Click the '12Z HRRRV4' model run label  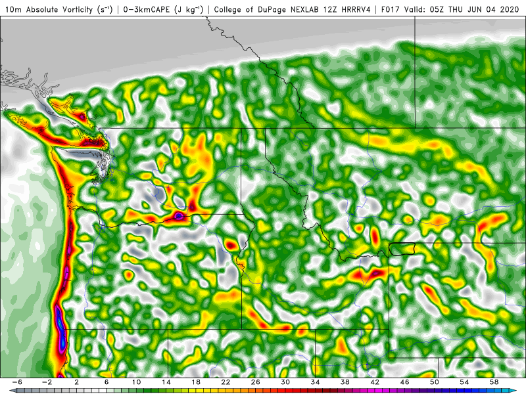click(x=347, y=9)
